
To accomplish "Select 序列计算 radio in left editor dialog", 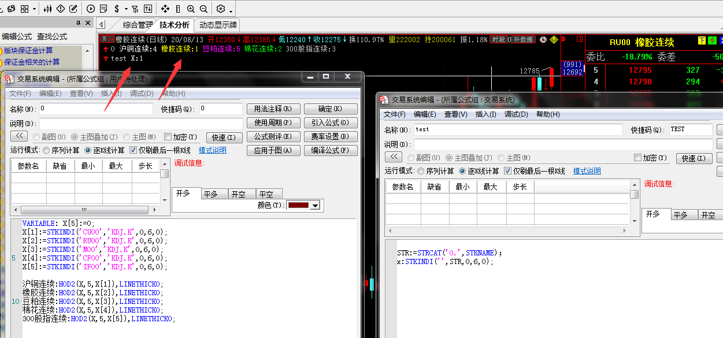I will point(47,150).
